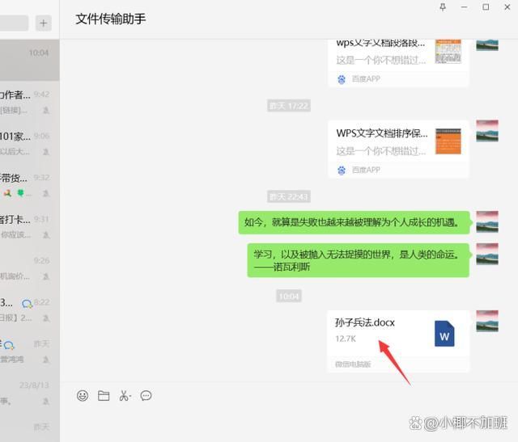The height and width of the screenshot is (442, 518).
Task: Open the 孙子兵法.docx file message
Action: tap(398, 341)
